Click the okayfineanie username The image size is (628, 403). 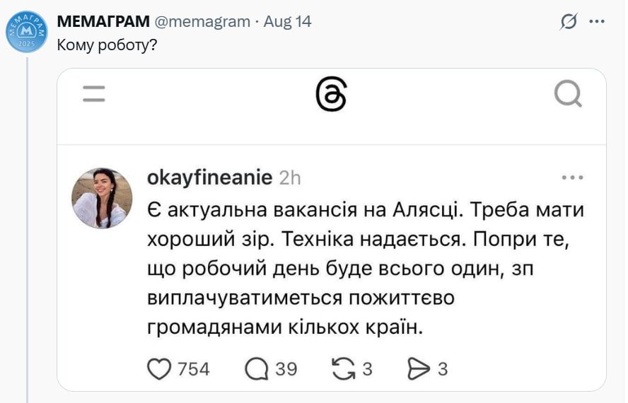pyautogui.click(x=209, y=177)
